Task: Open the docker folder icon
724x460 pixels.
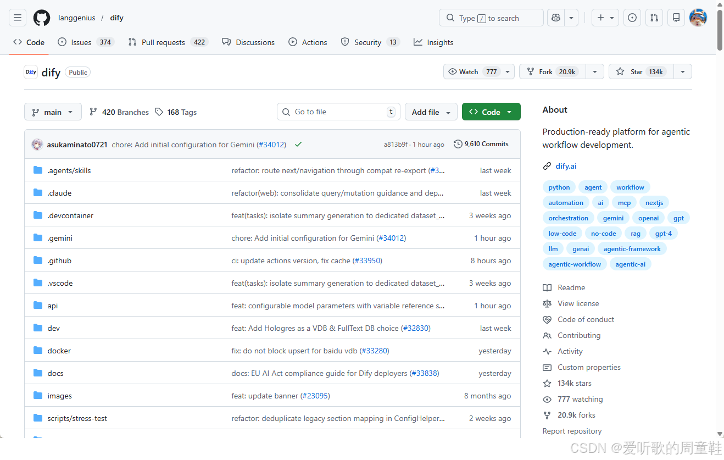Action: click(38, 351)
